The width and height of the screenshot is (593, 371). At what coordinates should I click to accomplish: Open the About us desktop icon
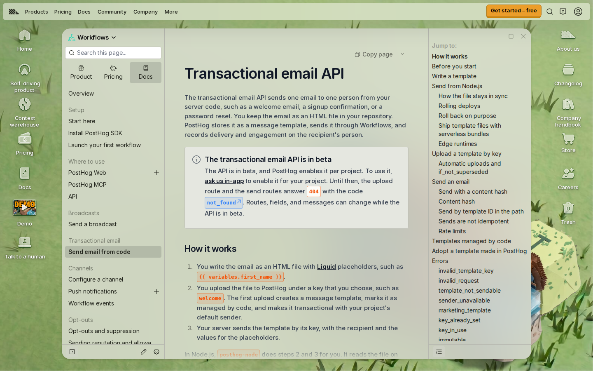click(x=568, y=40)
